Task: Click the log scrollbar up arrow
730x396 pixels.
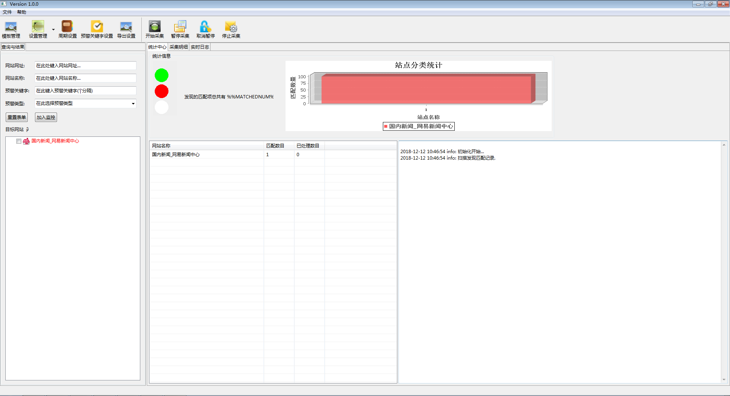Action: pos(724,145)
